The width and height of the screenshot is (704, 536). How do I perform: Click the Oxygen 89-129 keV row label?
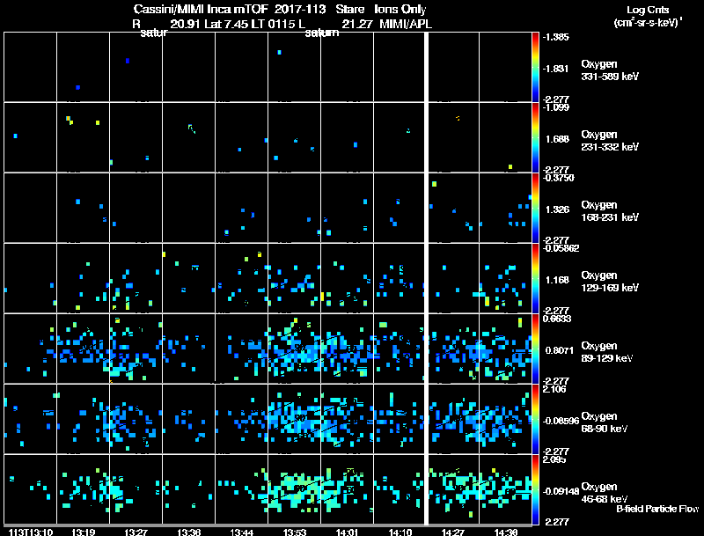607,351
